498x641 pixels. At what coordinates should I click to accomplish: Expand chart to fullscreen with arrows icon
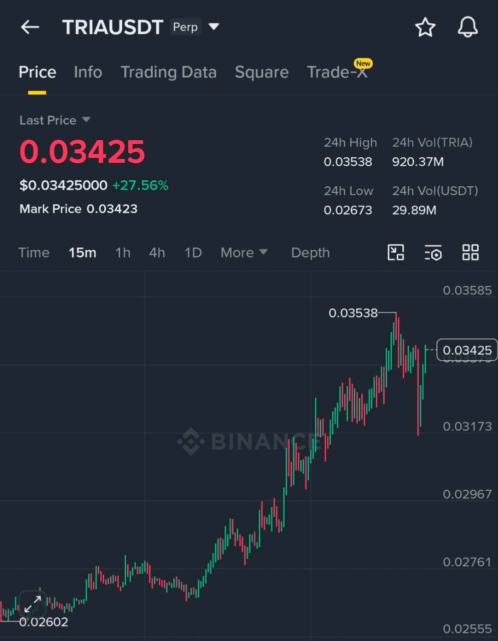coord(33,605)
